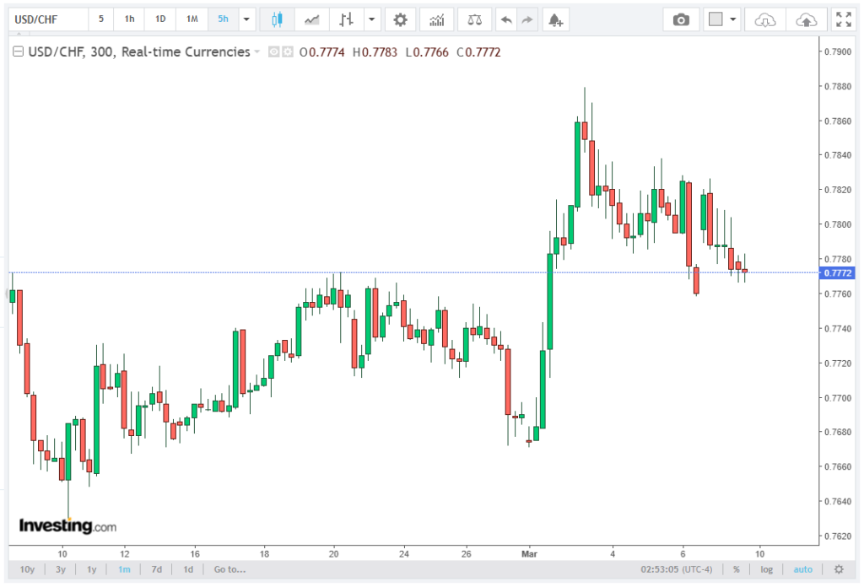Enter fullscreen chart mode
Image resolution: width=864 pixels, height=587 pixels.
coord(842,19)
